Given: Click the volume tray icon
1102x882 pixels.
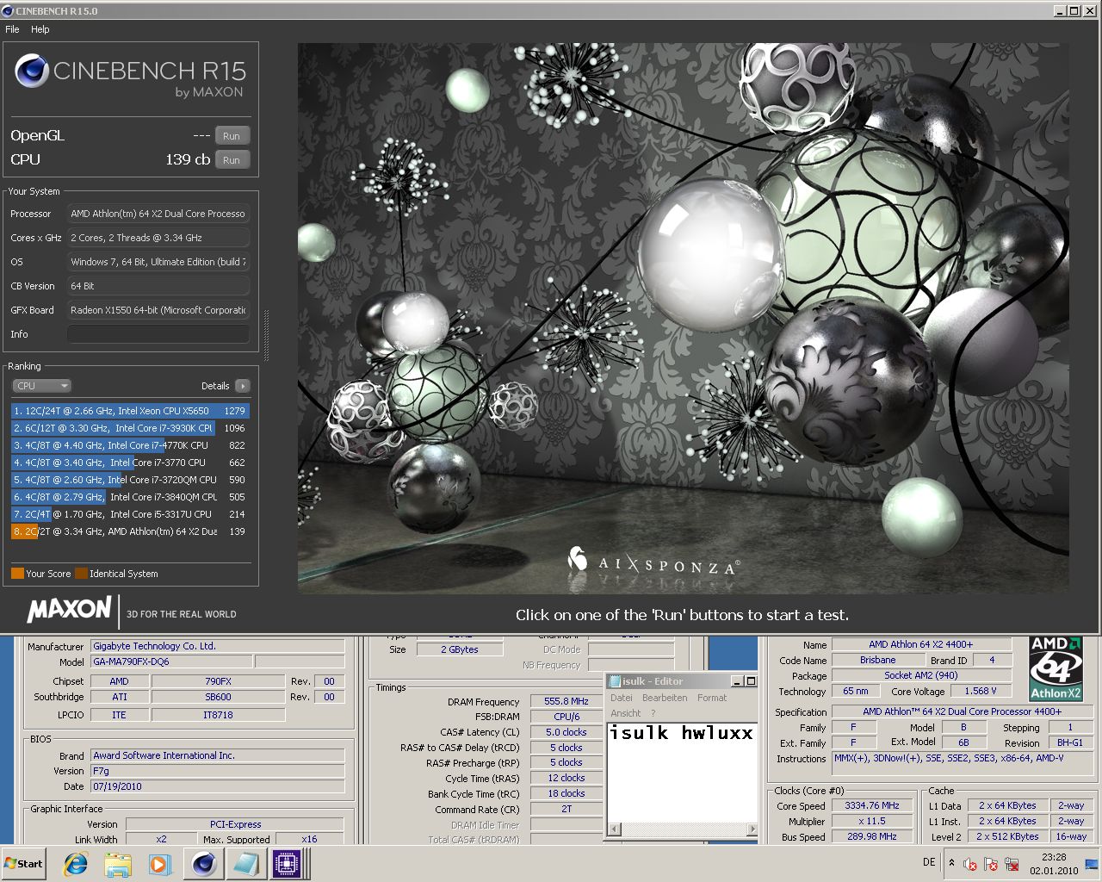Looking at the screenshot, I should click(970, 864).
